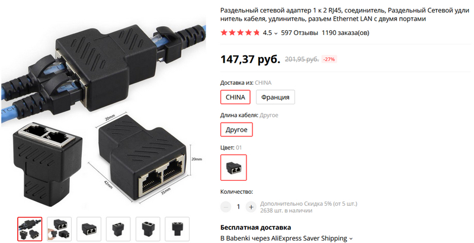Open the 597 Отзывы reviews link

[300, 33]
